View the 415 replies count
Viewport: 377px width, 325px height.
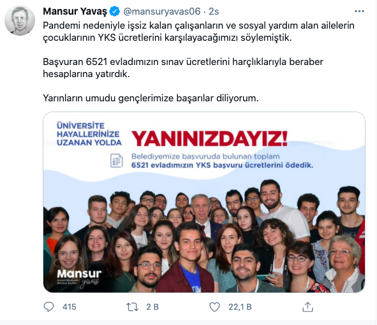[70, 307]
